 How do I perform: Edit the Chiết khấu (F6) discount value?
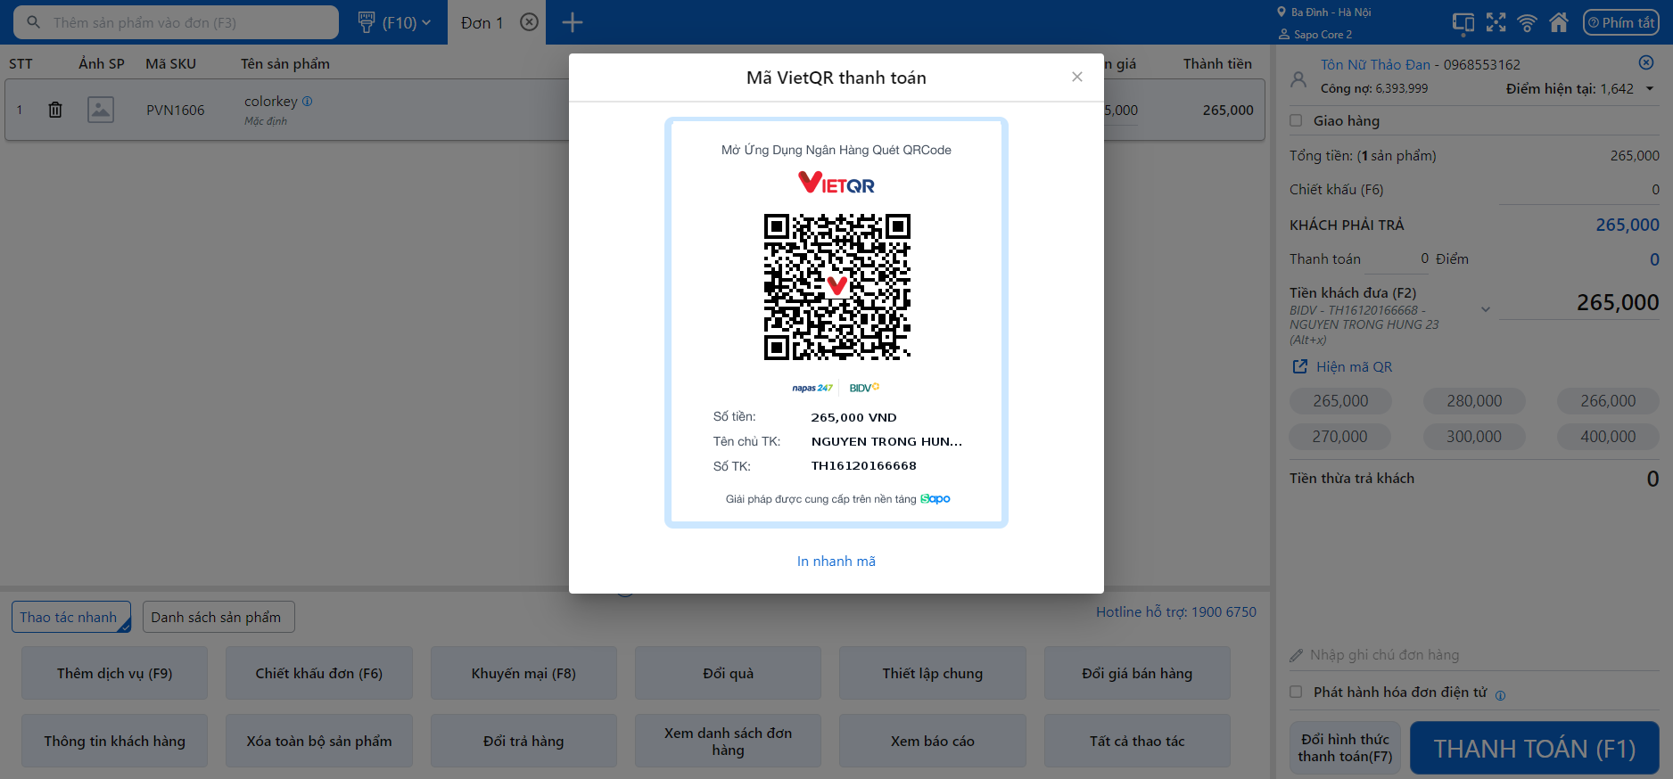point(1579,190)
